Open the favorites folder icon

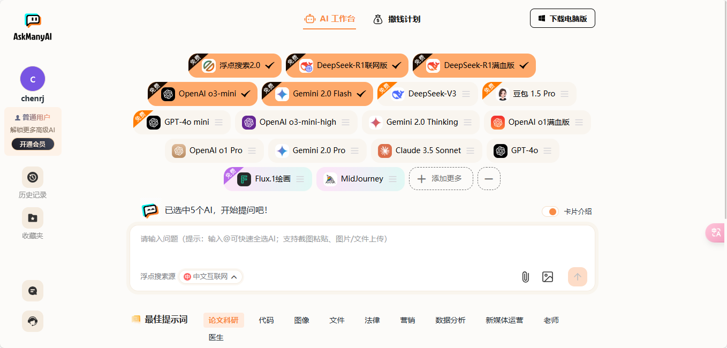[x=33, y=218]
